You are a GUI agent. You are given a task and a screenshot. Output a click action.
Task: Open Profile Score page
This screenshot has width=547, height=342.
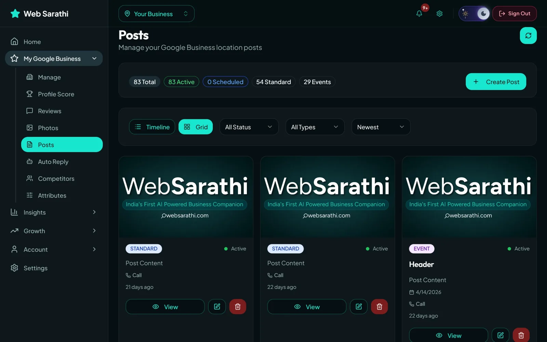(62, 94)
